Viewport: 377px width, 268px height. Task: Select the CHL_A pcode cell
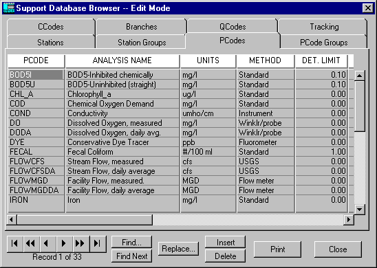click(x=36, y=94)
